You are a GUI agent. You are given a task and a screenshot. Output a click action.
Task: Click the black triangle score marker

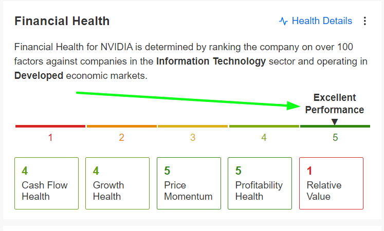(x=335, y=121)
